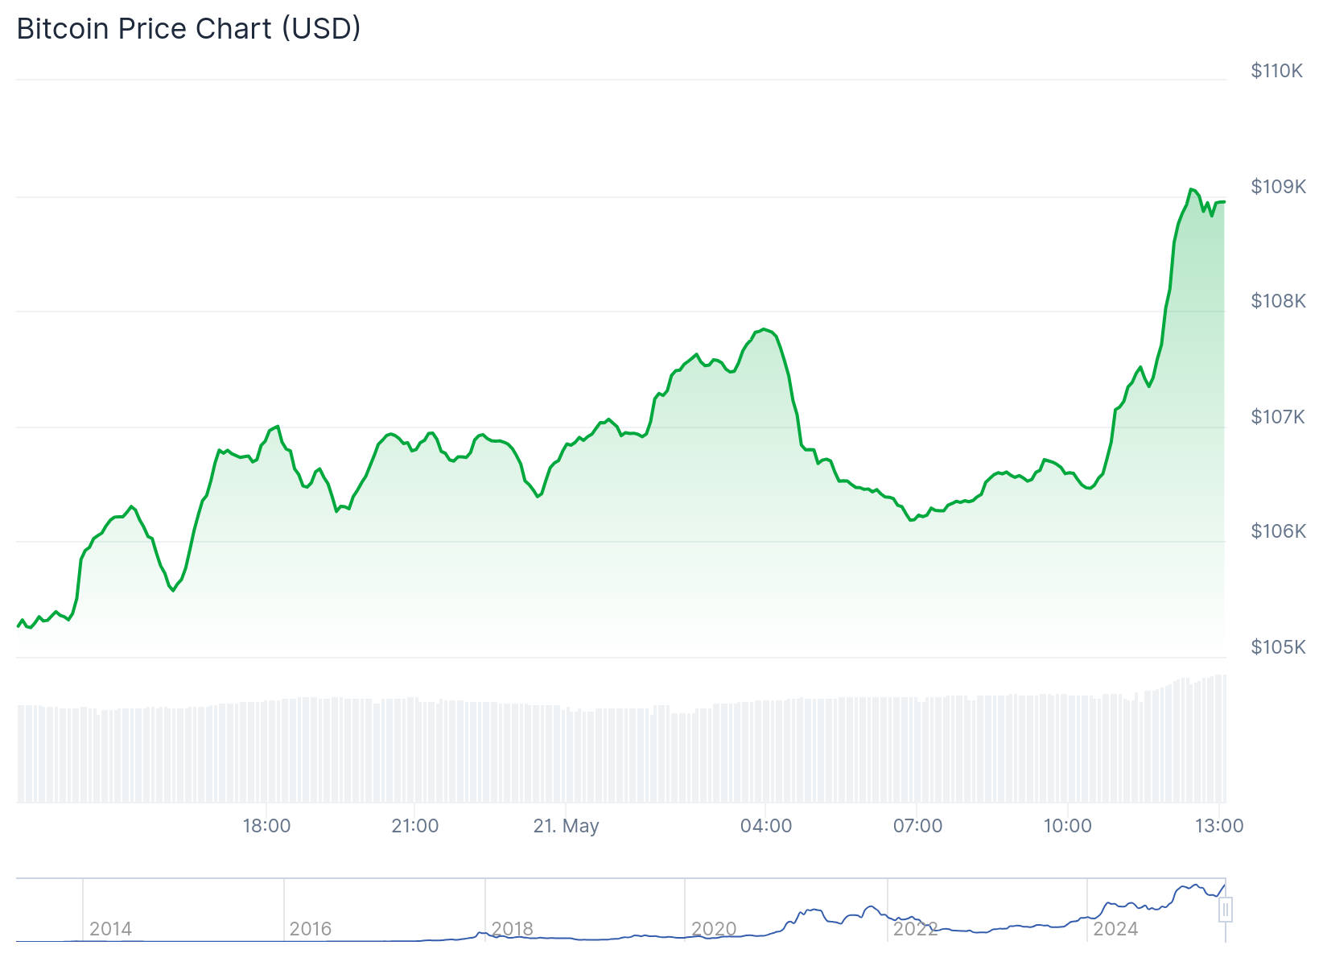1323x966 pixels.
Task: Click 2014 in the navigator timeline
Action: click(x=110, y=929)
